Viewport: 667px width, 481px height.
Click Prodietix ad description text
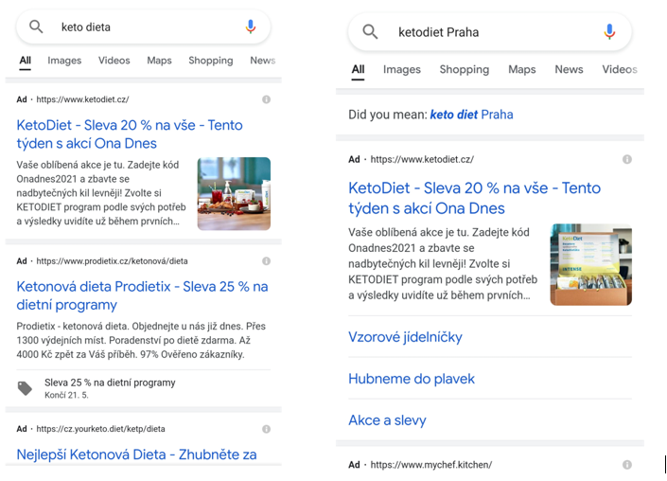click(141, 340)
